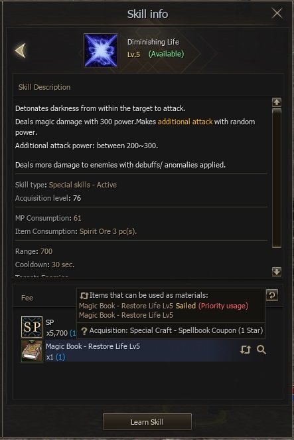Screen dimensions: 294x440
Task: Click the SP x5,700 fee entry
Action: tap(48, 327)
